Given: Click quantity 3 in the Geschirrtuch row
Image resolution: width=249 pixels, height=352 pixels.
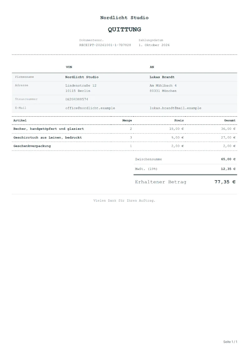Looking at the screenshot, I should (131, 138).
